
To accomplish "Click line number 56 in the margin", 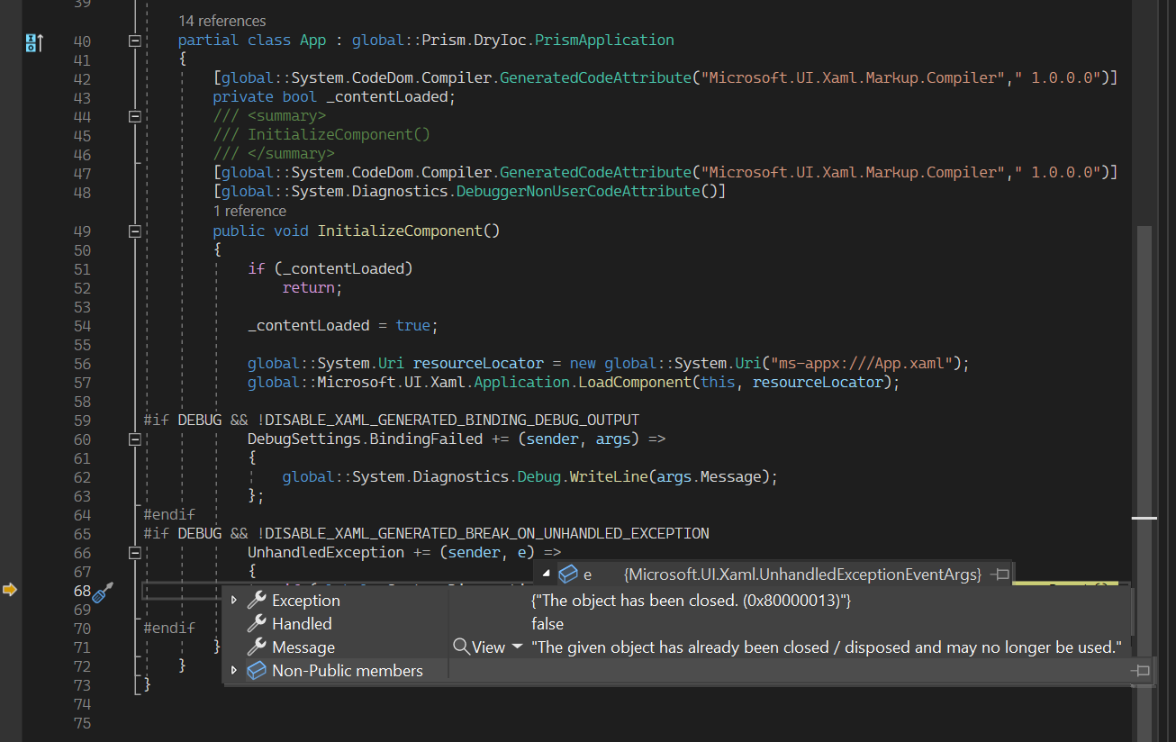I will click(82, 364).
